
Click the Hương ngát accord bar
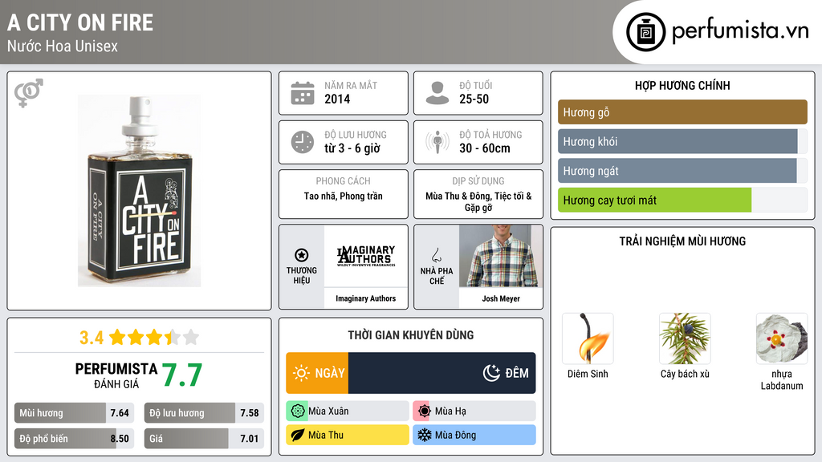[x=682, y=171]
